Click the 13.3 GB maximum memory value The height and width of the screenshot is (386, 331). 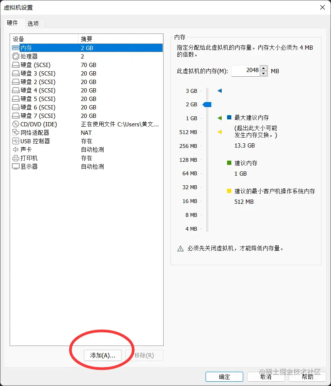point(244,146)
